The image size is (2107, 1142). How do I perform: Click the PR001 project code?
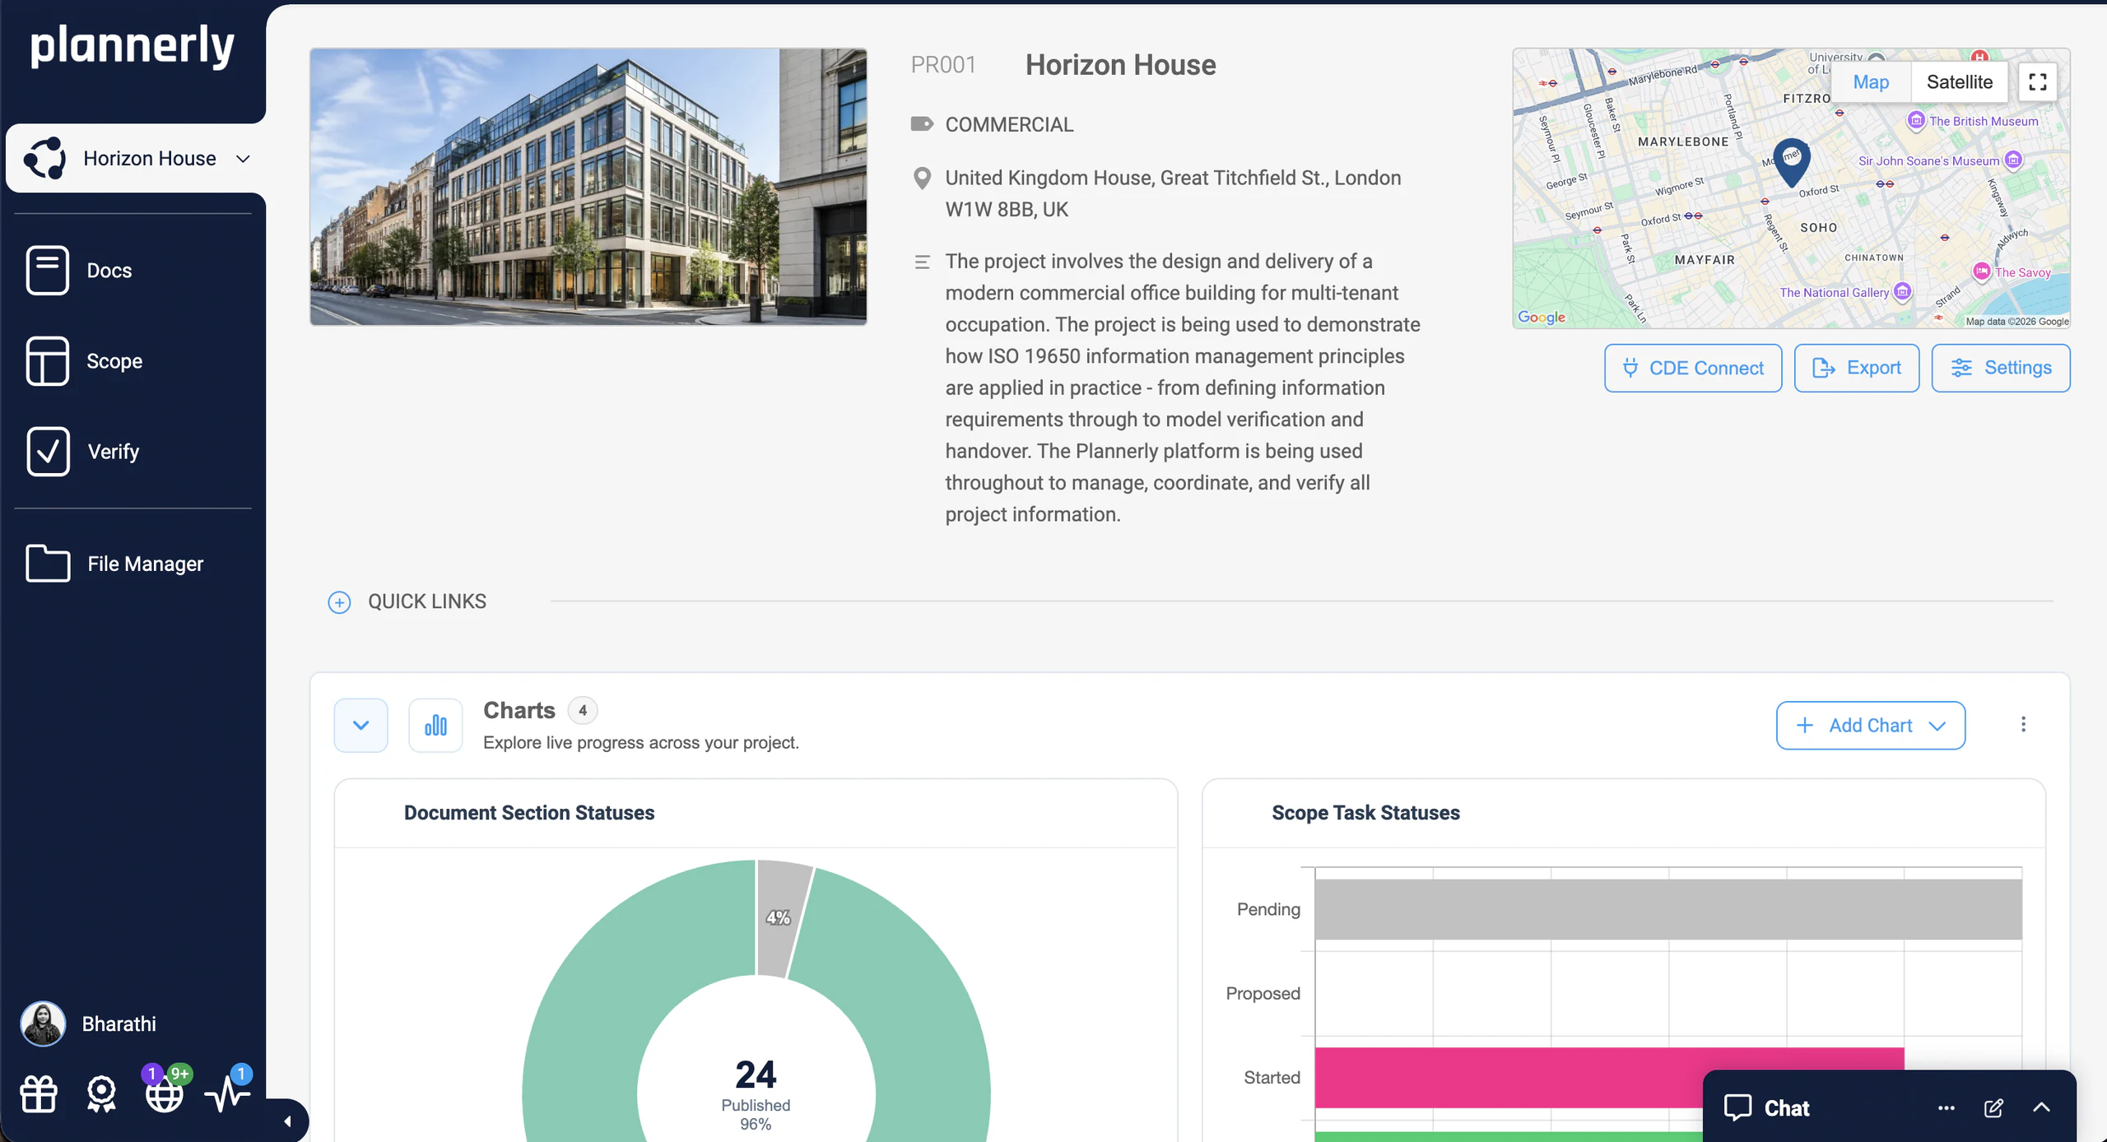pos(943,65)
